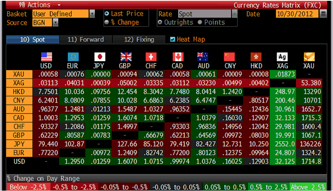Open the calendar icon beside Date
The height and width of the screenshot is (191, 333).
323,14
